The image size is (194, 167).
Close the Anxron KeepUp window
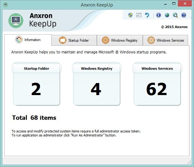[185, 4]
